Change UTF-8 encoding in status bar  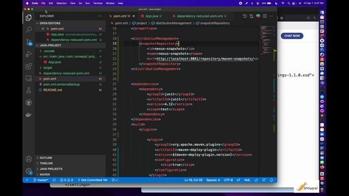[228, 180]
